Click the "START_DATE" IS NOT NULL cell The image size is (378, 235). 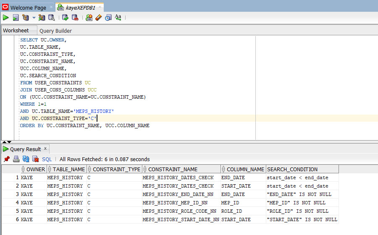coord(302,219)
